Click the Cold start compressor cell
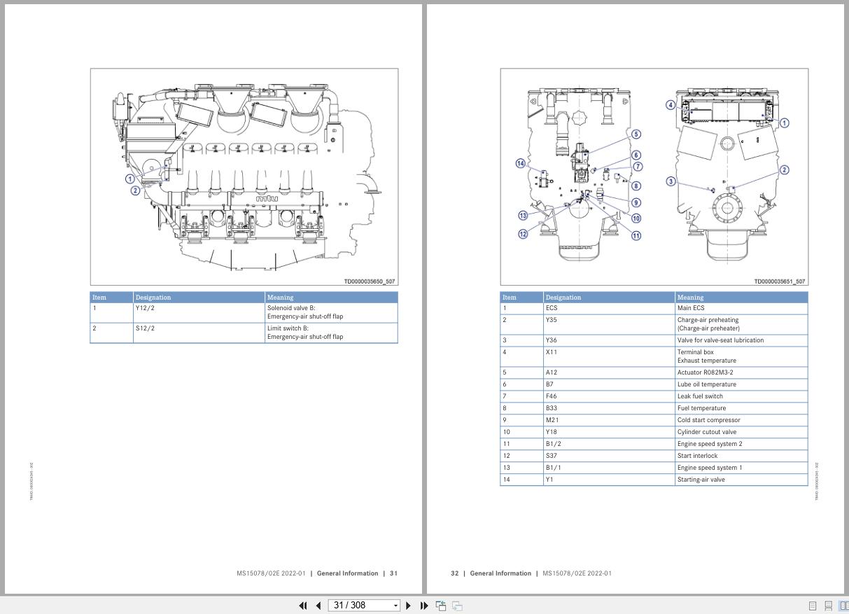Screen dimensions: 849x614 741,420
